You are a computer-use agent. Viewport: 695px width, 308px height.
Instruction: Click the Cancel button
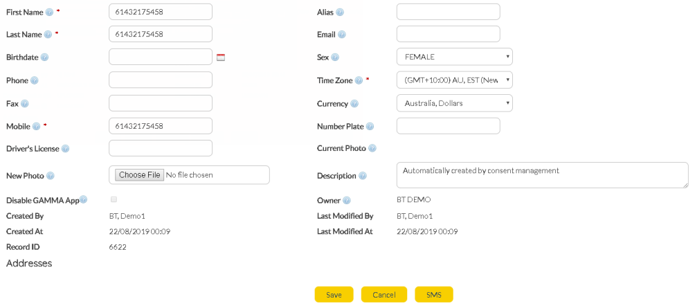383,295
